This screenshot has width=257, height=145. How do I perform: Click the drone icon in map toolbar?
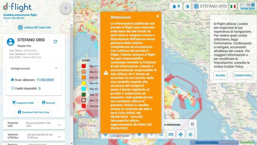click(x=190, y=134)
